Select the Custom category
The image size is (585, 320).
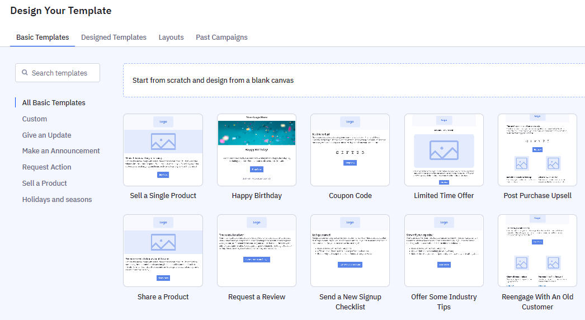(35, 119)
